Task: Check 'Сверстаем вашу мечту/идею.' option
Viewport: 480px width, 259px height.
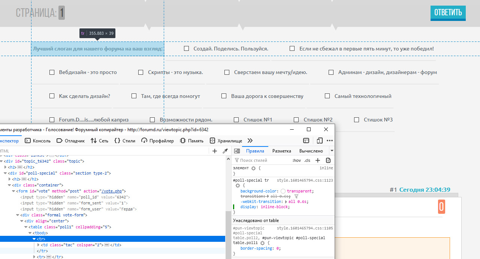Action: pos(227,73)
